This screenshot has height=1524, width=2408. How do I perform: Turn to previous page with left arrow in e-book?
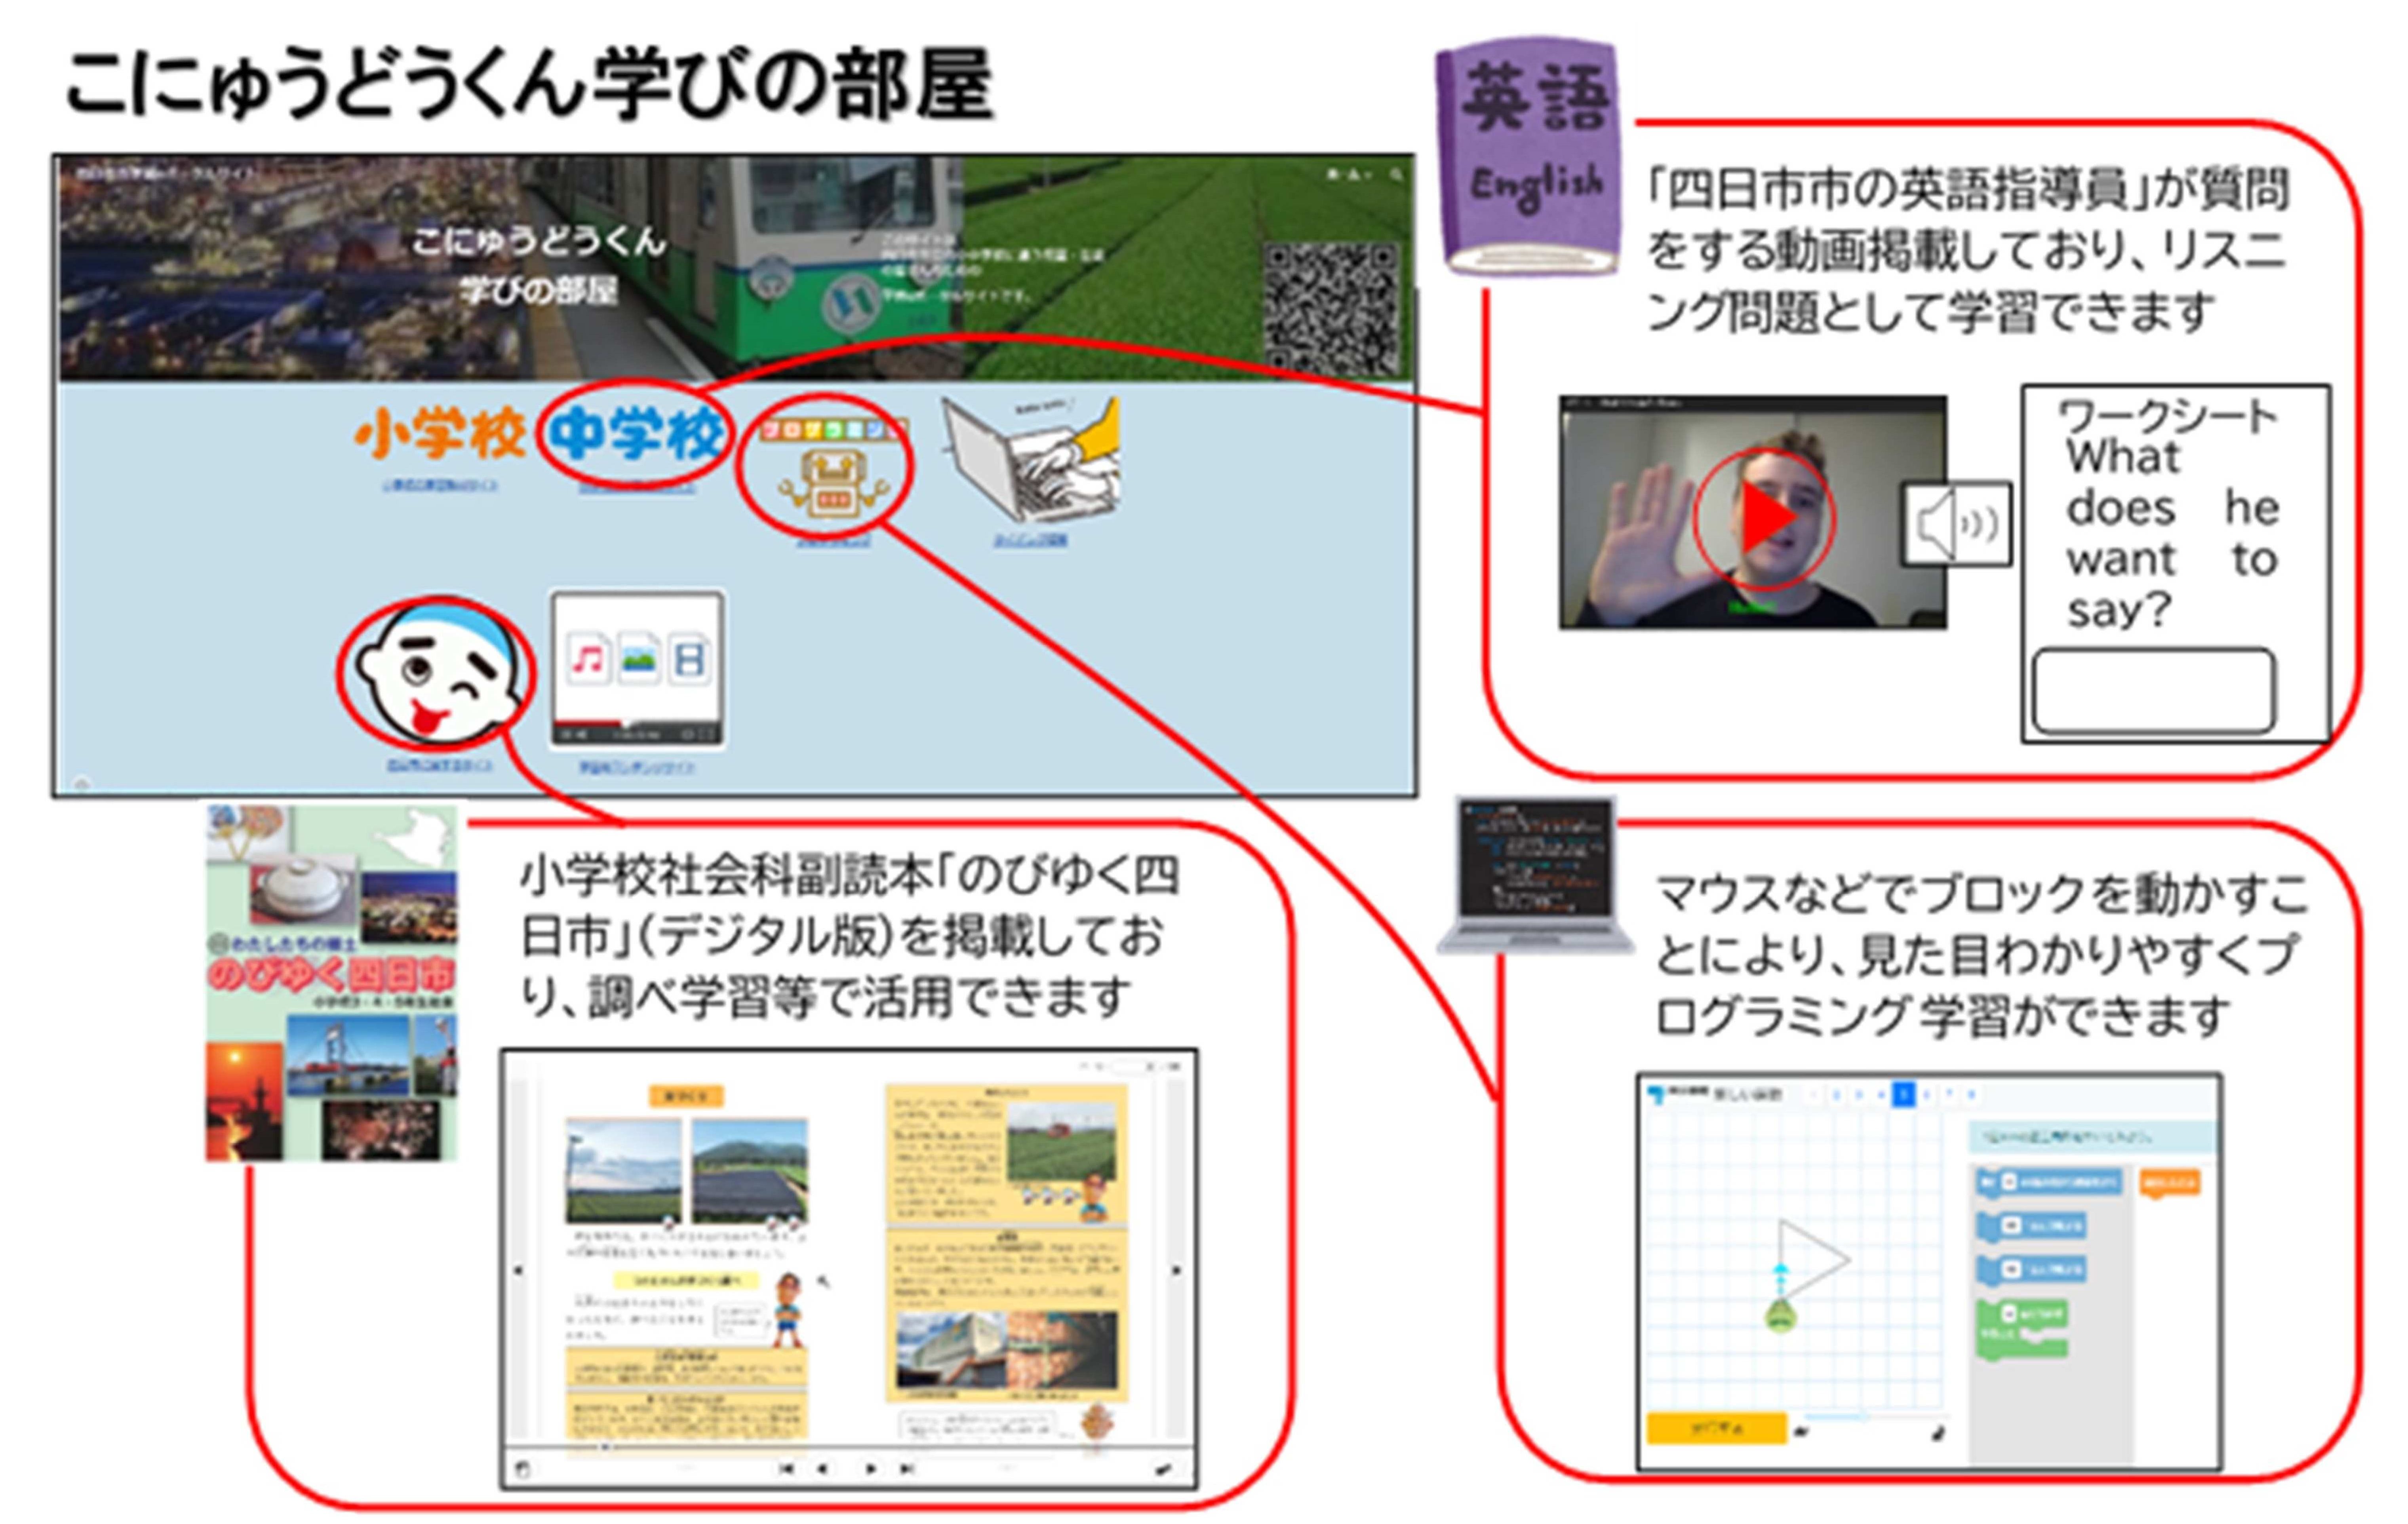tap(518, 1270)
